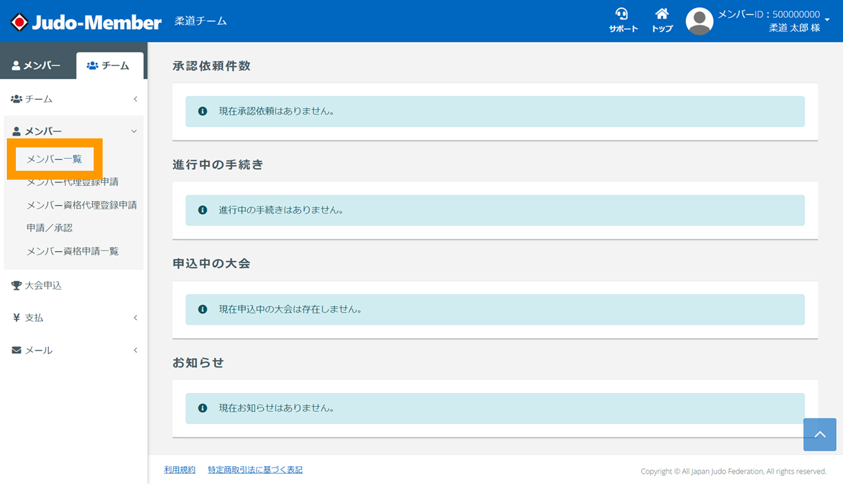Screen dimensions: 843x484
Task: Click the trophy icon beside 大会申込
Action: coord(17,286)
